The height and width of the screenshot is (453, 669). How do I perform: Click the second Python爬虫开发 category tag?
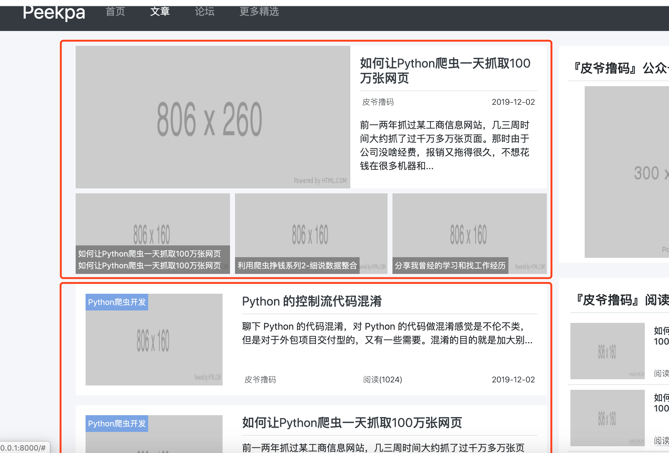click(x=117, y=423)
